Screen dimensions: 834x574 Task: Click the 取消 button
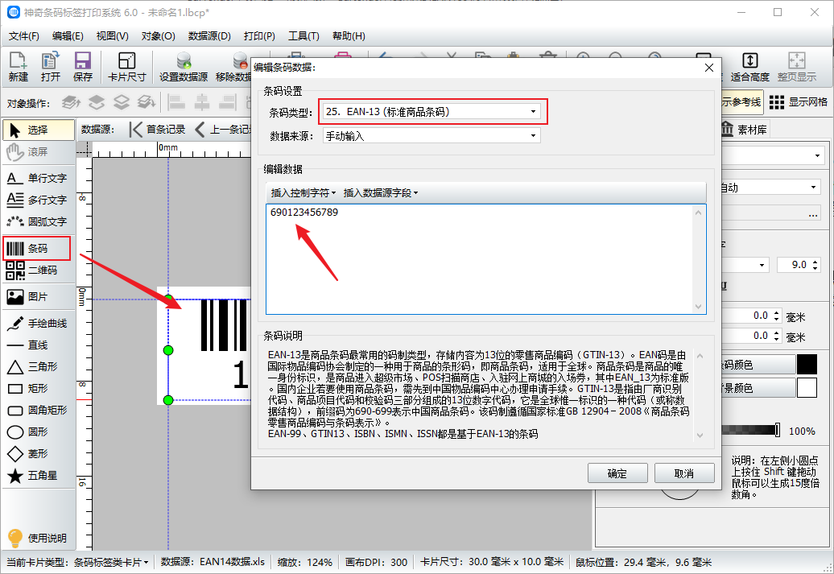[x=684, y=473]
